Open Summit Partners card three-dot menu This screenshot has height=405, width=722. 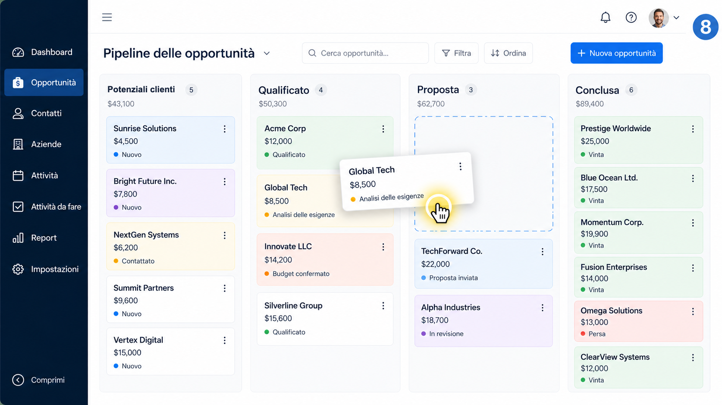tap(225, 289)
